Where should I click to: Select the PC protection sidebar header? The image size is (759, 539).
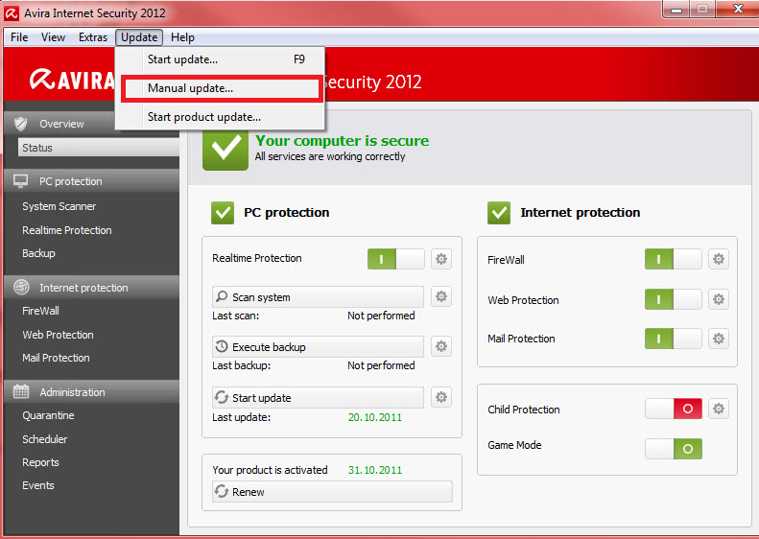[x=91, y=181]
